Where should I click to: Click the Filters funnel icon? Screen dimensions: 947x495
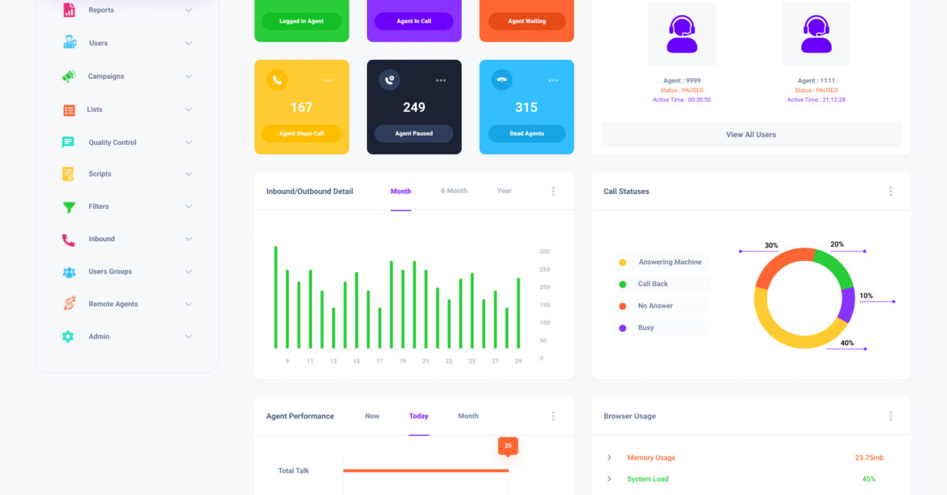(69, 207)
